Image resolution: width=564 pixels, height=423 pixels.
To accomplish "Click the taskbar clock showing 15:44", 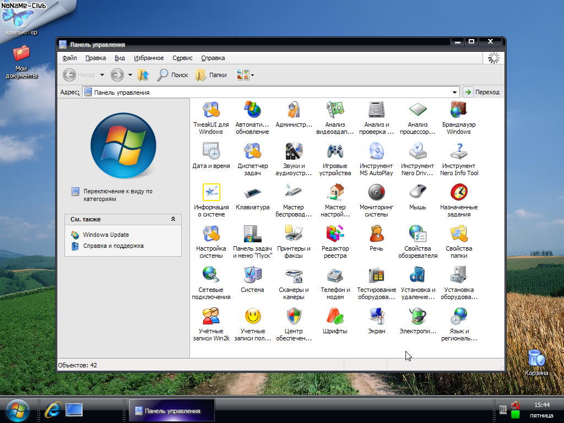I will pos(541,405).
